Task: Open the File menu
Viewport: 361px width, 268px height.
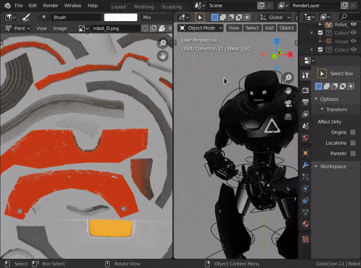Action: (x=19, y=5)
